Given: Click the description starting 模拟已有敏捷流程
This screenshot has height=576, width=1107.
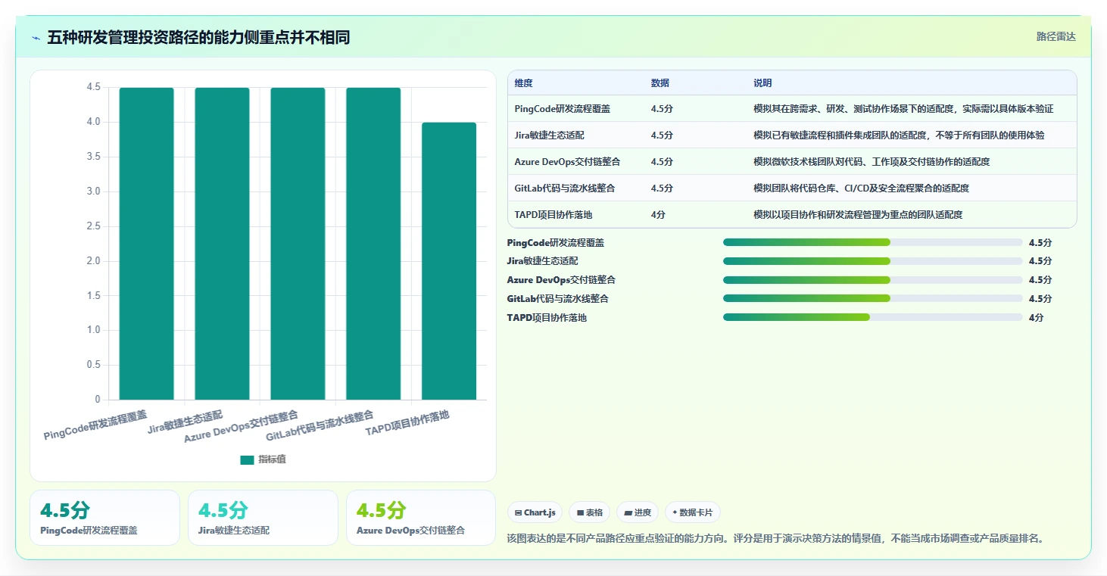Looking at the screenshot, I should click(899, 135).
